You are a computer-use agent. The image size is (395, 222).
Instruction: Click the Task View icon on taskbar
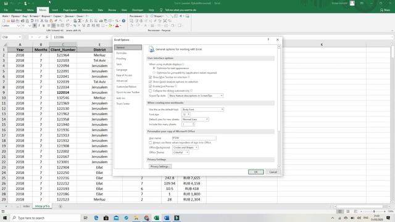[85, 218]
